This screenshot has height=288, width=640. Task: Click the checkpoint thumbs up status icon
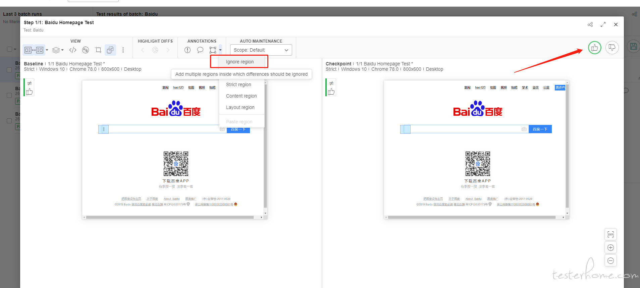[331, 92]
